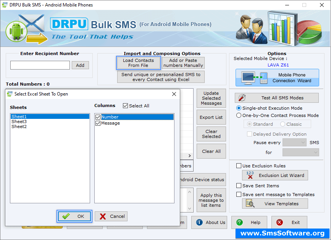
Task: Click the Export List button
Action: (x=211, y=117)
